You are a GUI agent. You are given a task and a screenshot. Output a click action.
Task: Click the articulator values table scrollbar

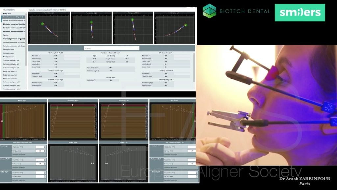coord(194,66)
